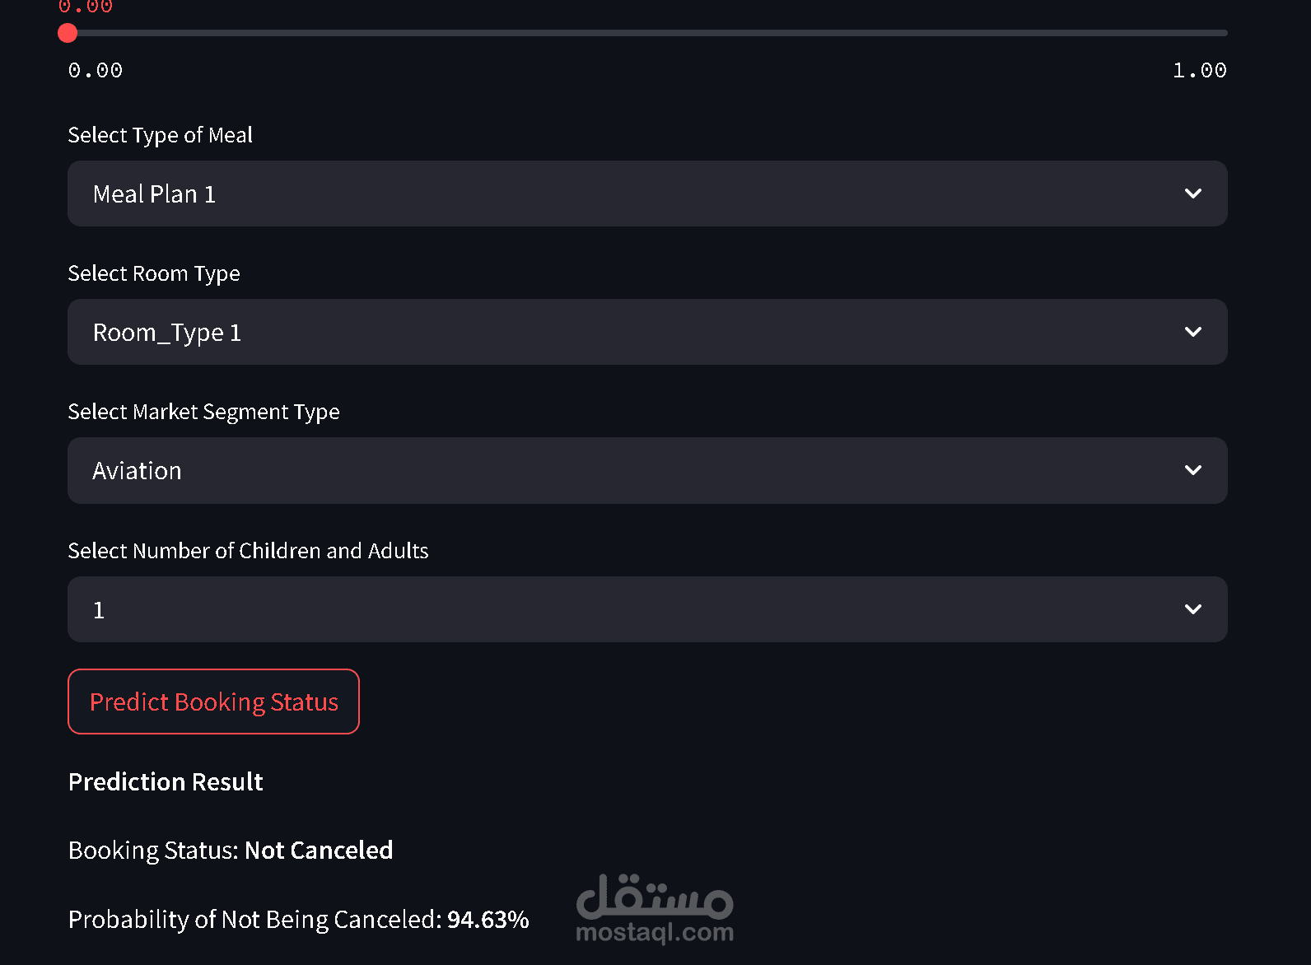Click the Select Market Segment Type label
Image resolution: width=1311 pixels, height=965 pixels.
(203, 412)
